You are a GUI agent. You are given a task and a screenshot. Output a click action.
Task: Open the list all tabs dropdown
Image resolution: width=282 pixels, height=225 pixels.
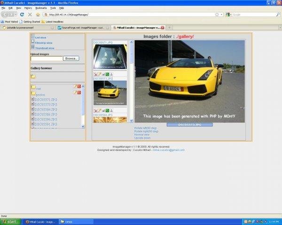coord(280,28)
